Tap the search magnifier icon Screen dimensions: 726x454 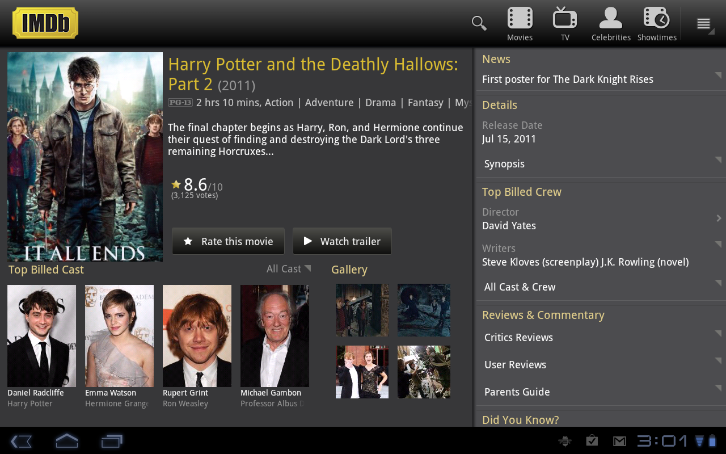pyautogui.click(x=479, y=23)
